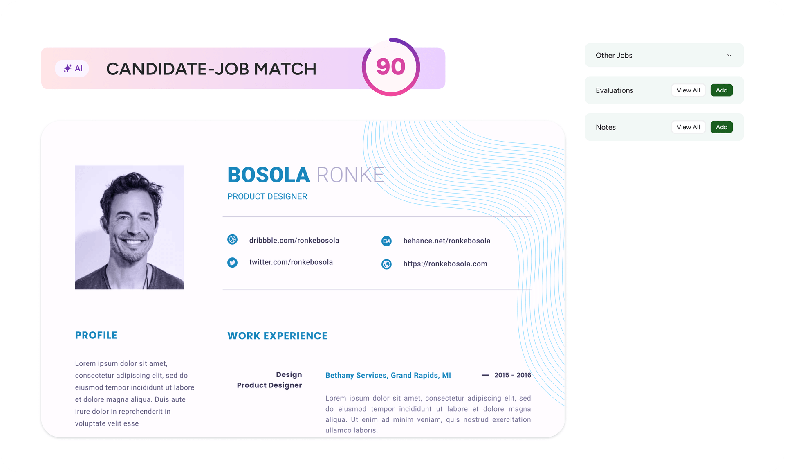Open the twitter.com/ronkebosola link
The height and width of the screenshot is (473, 785).
(291, 262)
